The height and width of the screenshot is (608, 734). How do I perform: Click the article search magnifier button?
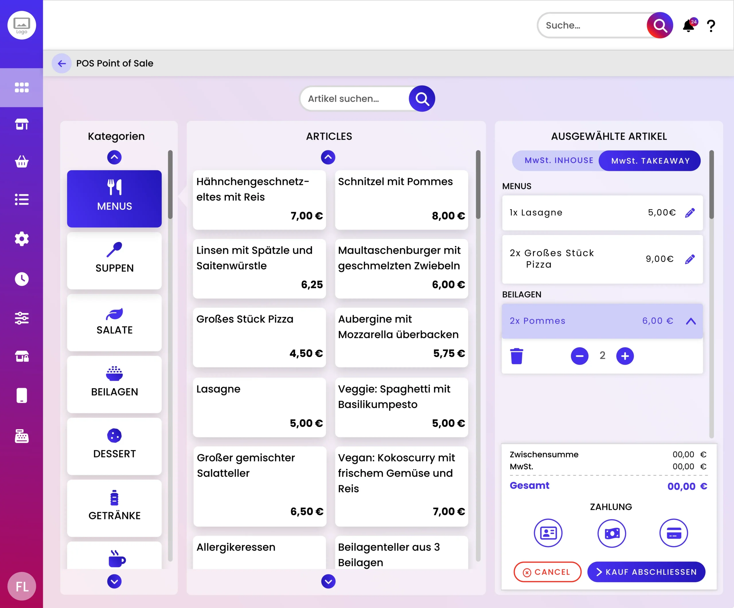422,99
